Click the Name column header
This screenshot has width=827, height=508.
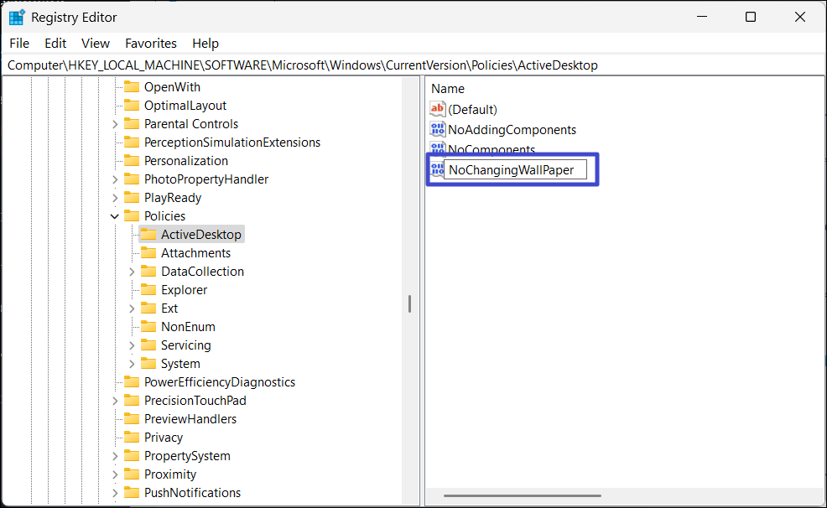click(x=448, y=89)
